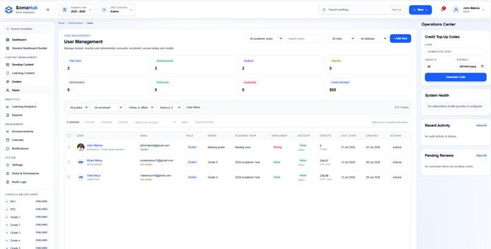Click the Settings gear icon
The height and width of the screenshot is (249, 491).
click(x=7, y=165)
